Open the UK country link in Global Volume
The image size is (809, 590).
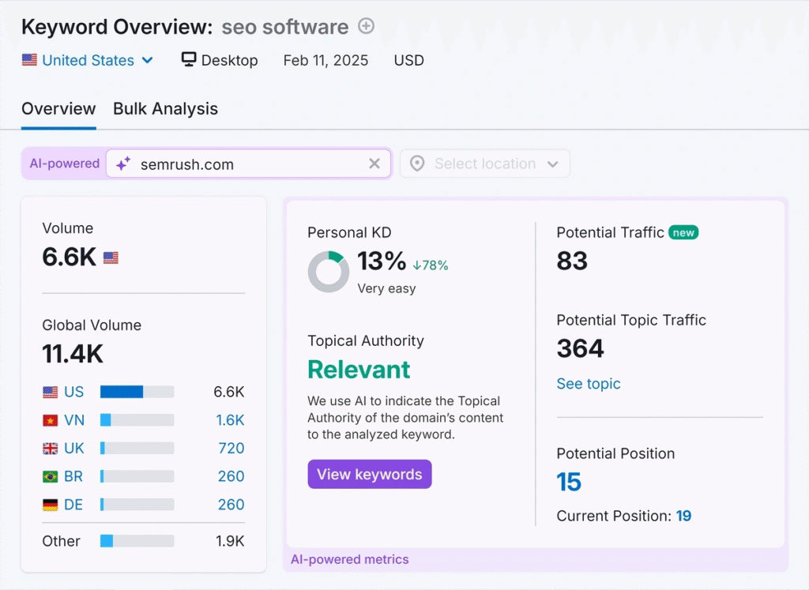click(x=74, y=449)
